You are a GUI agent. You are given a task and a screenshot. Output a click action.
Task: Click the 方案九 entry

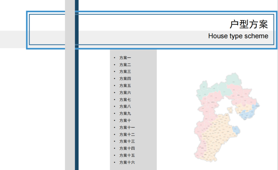125,114
